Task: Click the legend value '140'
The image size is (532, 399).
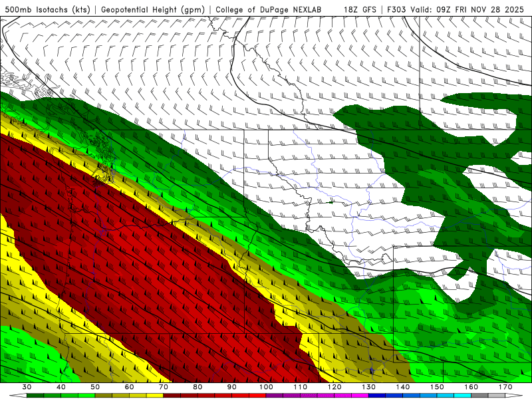Action: click(x=403, y=387)
